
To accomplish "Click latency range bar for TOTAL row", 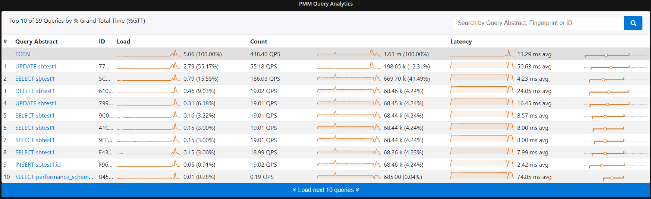I will pos(607,55).
